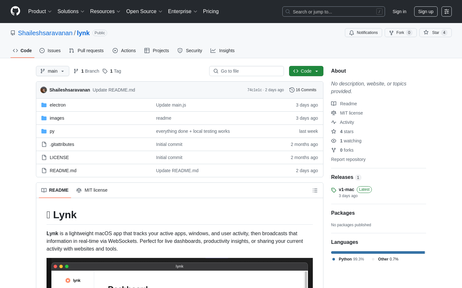462x288 pixels.
Task: Select the MIT license tab in the README panel
Action: [92, 190]
